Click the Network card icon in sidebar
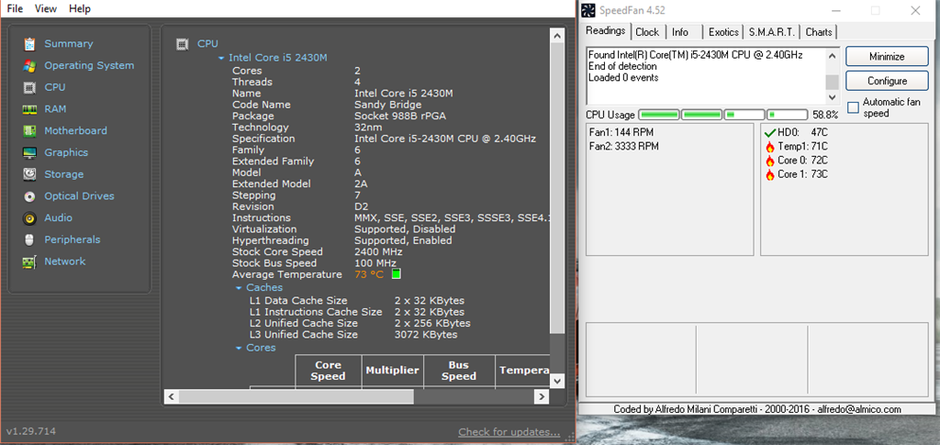The height and width of the screenshot is (445, 940). click(x=29, y=261)
